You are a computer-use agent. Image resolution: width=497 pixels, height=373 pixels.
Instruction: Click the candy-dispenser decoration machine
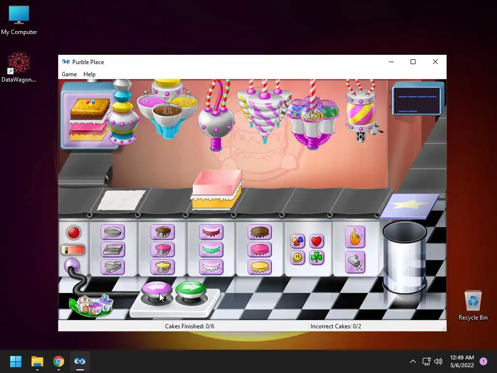coord(313,124)
